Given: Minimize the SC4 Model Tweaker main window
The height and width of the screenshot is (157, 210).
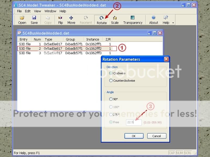Looking at the screenshot, I should (183, 5).
